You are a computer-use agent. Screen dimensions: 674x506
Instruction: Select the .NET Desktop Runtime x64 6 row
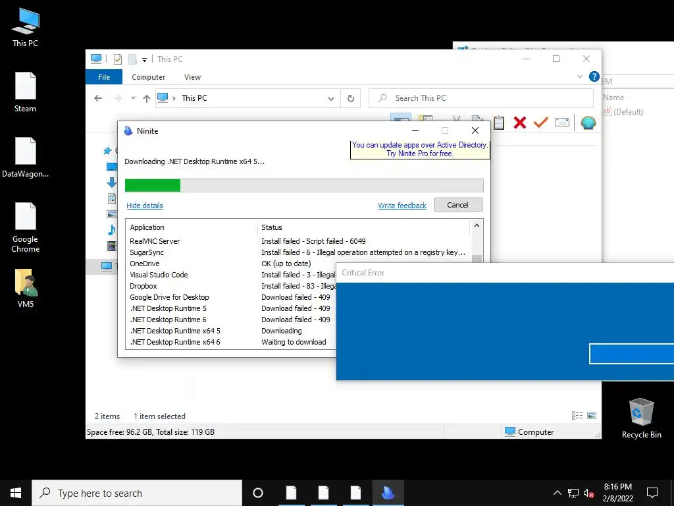coord(232,342)
